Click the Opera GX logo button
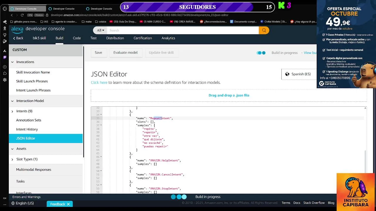The image size is (376, 211). tap(5, 8)
